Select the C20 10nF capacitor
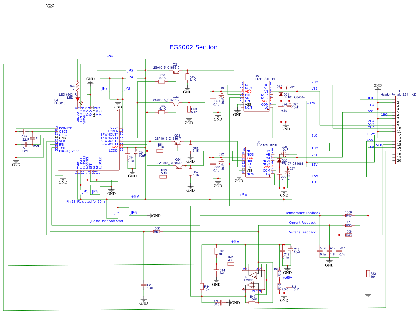 [144, 285]
